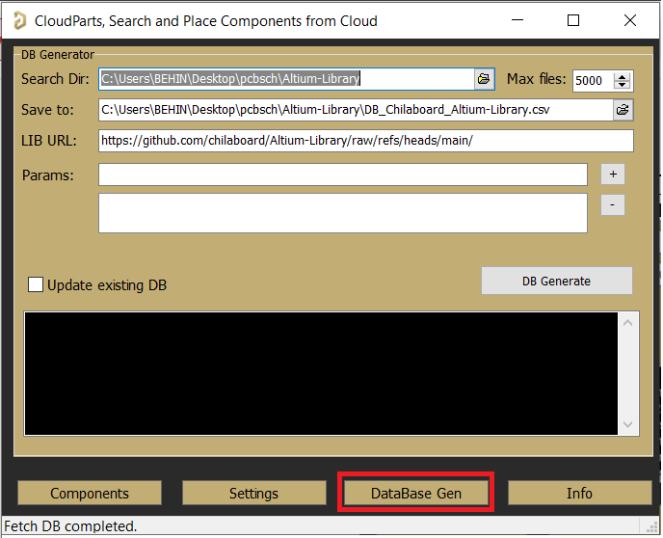The width and height of the screenshot is (663, 538).
Task: Add parameter with plus button
Action: click(613, 175)
